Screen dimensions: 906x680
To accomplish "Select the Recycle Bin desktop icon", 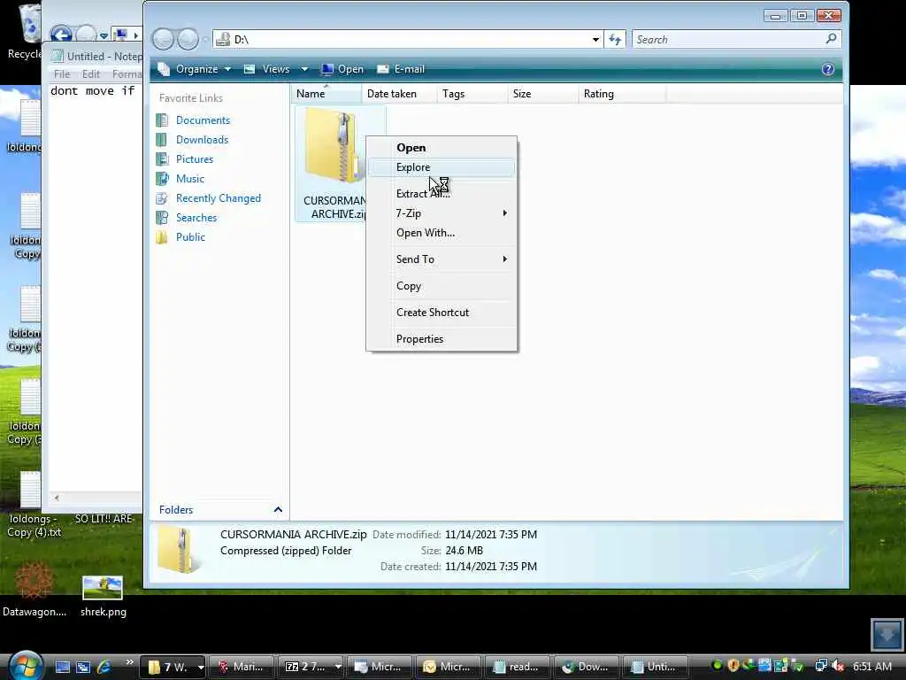I will tap(26, 32).
